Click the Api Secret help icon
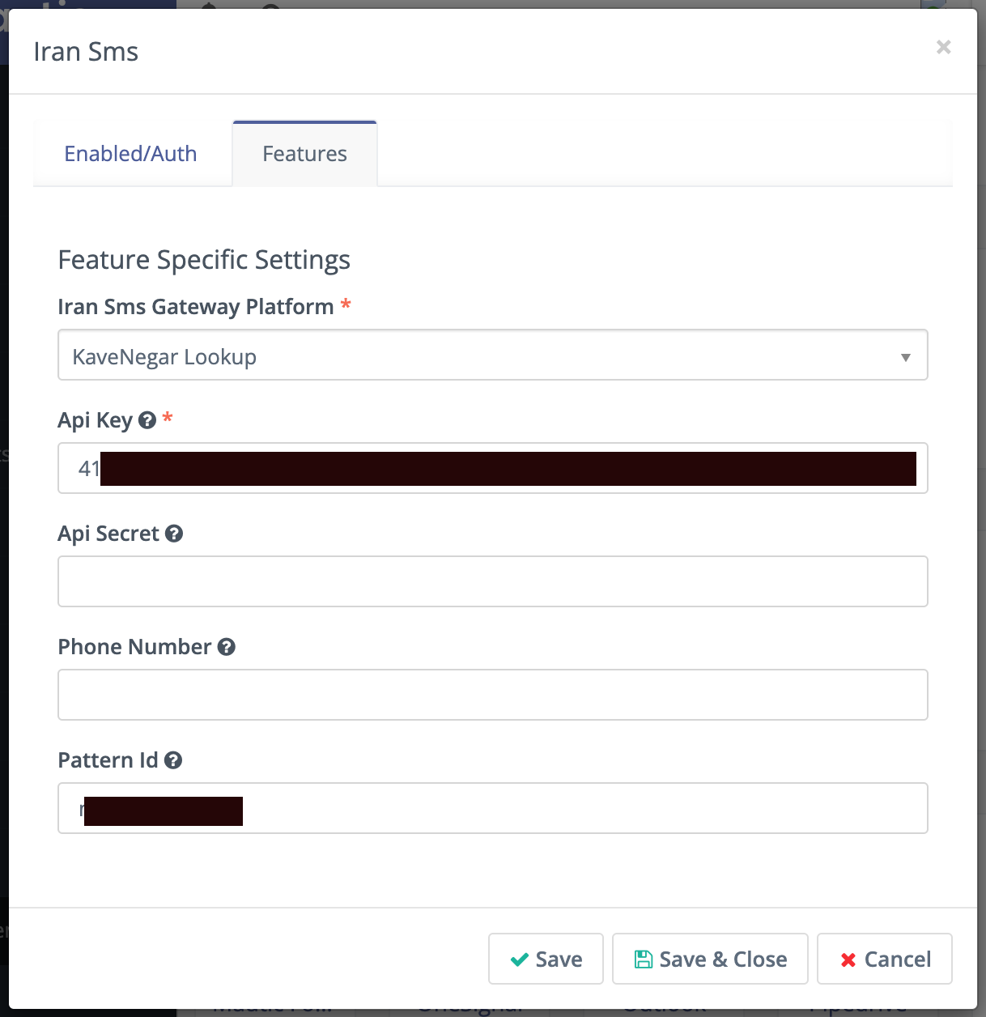Screen dimensions: 986x1017 coord(174,534)
